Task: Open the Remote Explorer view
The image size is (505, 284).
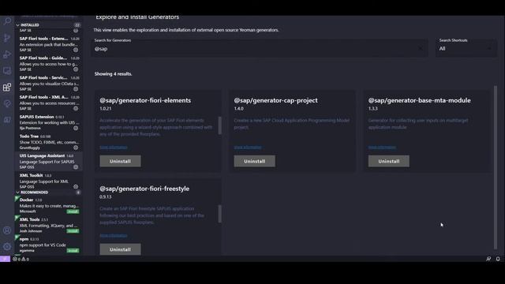Action: (x=7, y=70)
